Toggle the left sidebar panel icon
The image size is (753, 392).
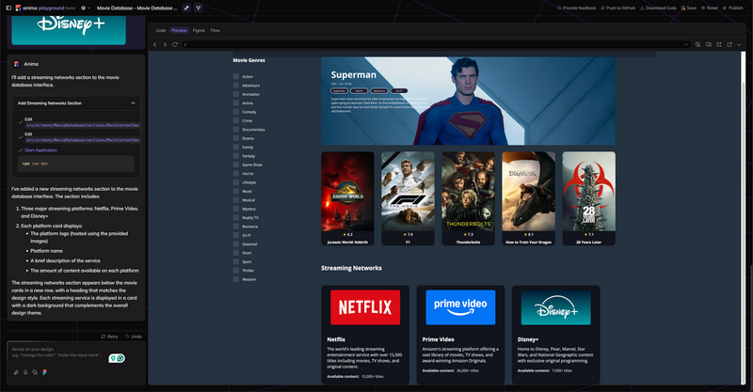point(8,8)
